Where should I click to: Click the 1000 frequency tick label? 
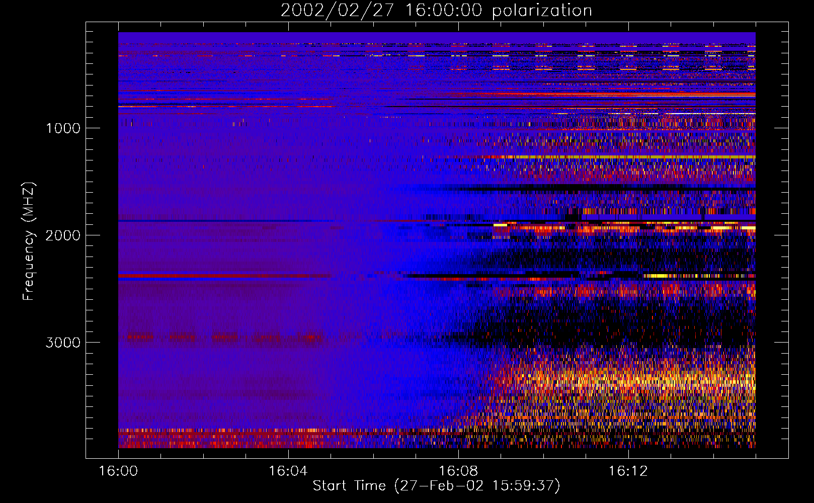coord(63,128)
